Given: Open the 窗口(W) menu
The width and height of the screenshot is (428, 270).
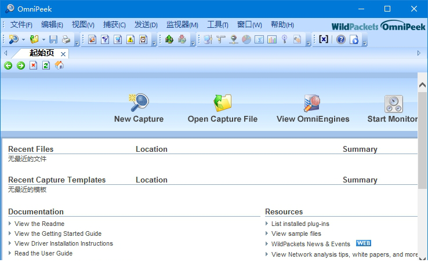Looking at the screenshot, I should [x=249, y=25].
